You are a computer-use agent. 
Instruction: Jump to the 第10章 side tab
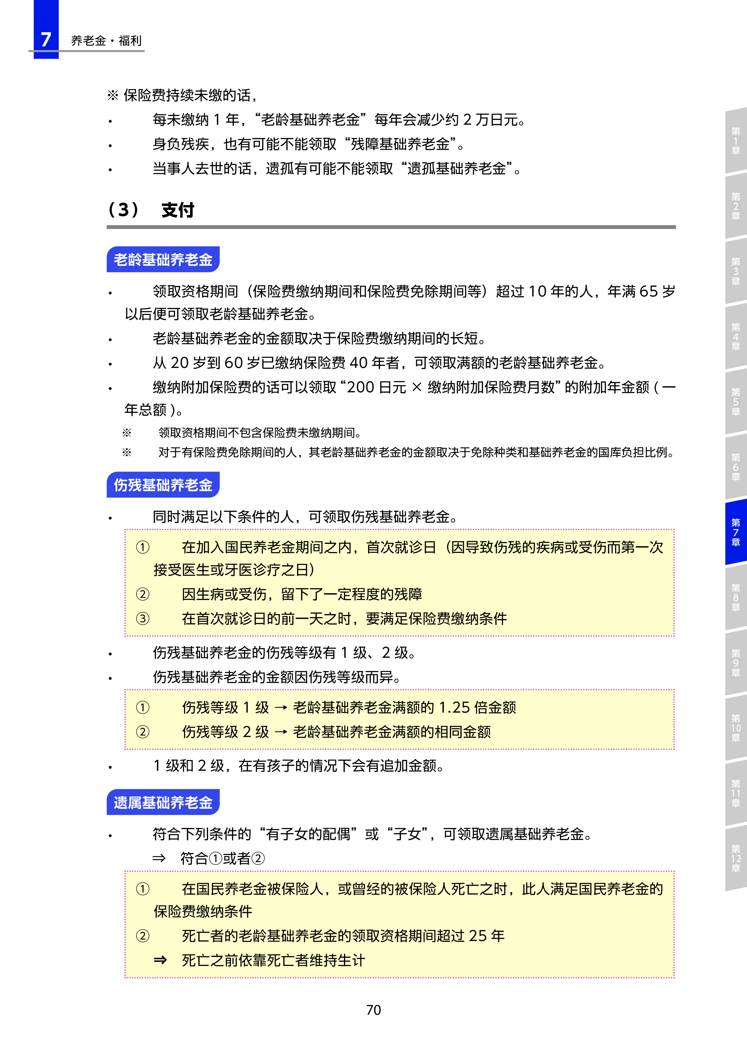point(736,728)
